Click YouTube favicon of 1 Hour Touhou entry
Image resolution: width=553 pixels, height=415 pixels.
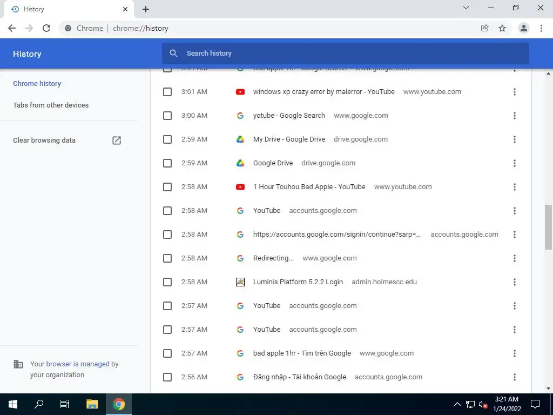(240, 187)
